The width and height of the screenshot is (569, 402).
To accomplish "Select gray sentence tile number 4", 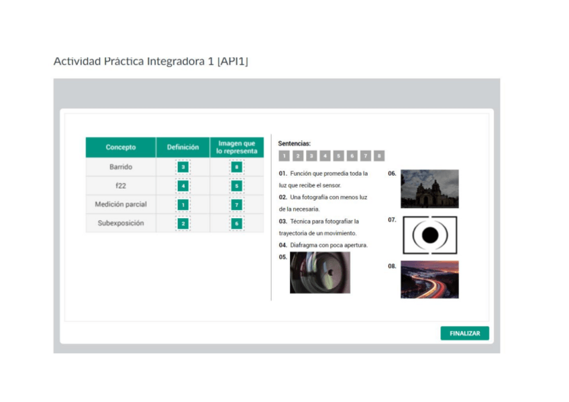I will [325, 156].
